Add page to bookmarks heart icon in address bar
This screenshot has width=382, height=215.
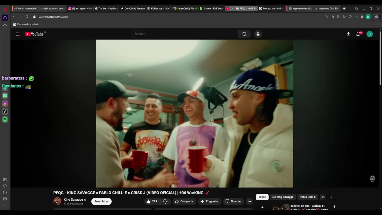tap(350, 17)
